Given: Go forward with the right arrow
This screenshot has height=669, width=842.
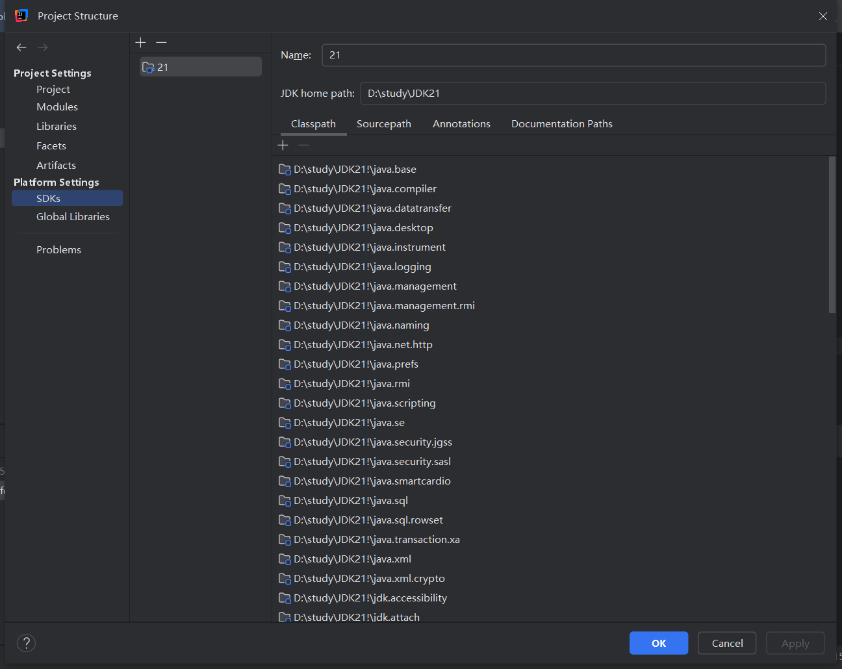Looking at the screenshot, I should coord(43,47).
